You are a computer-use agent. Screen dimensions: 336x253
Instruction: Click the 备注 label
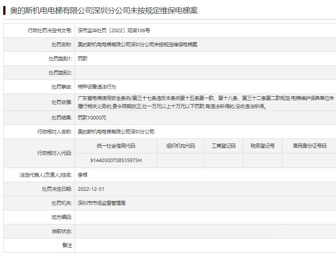[x=67, y=245]
